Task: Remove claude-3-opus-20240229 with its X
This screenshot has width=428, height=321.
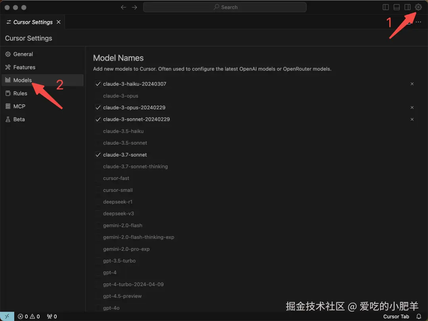Action: (412, 107)
